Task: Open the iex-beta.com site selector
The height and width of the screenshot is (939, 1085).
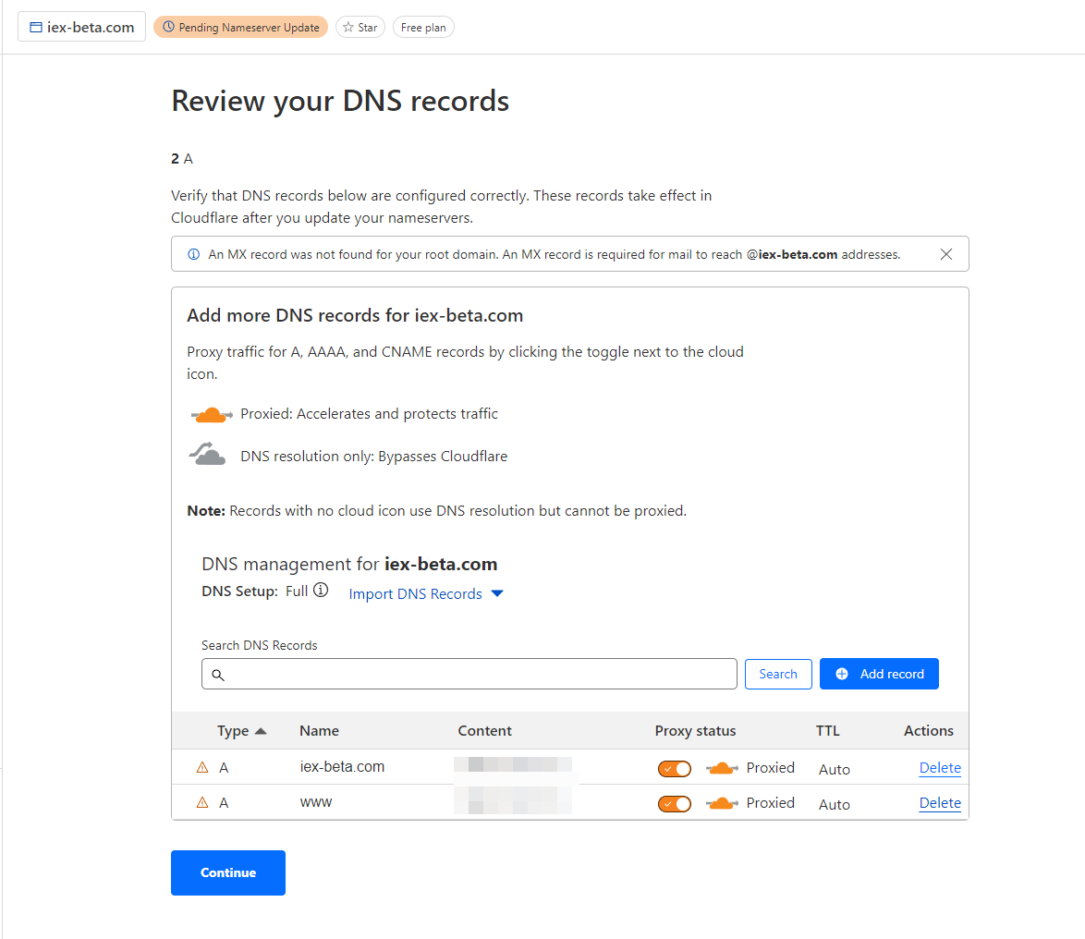Action: click(81, 27)
